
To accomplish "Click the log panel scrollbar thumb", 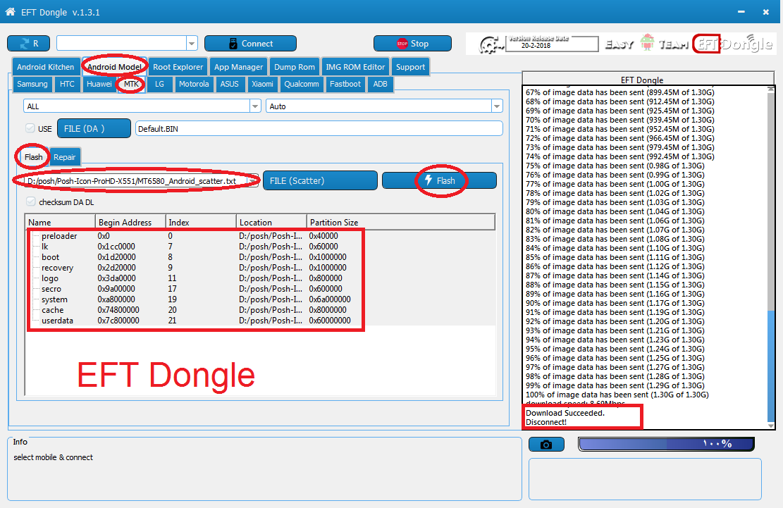I will point(771,365).
